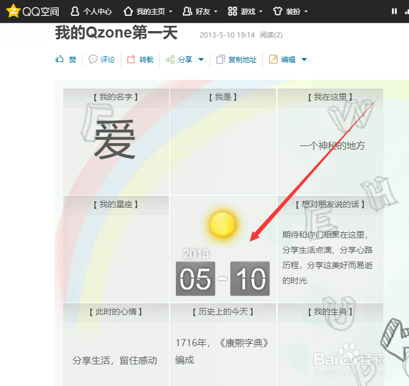Expand the 分享 dropdown arrow

201,60
